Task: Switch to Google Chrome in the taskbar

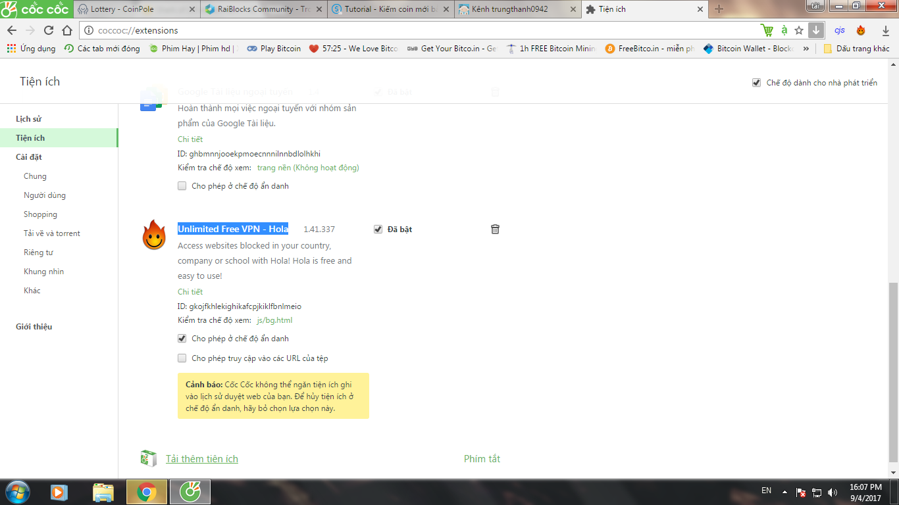Action: 147,492
